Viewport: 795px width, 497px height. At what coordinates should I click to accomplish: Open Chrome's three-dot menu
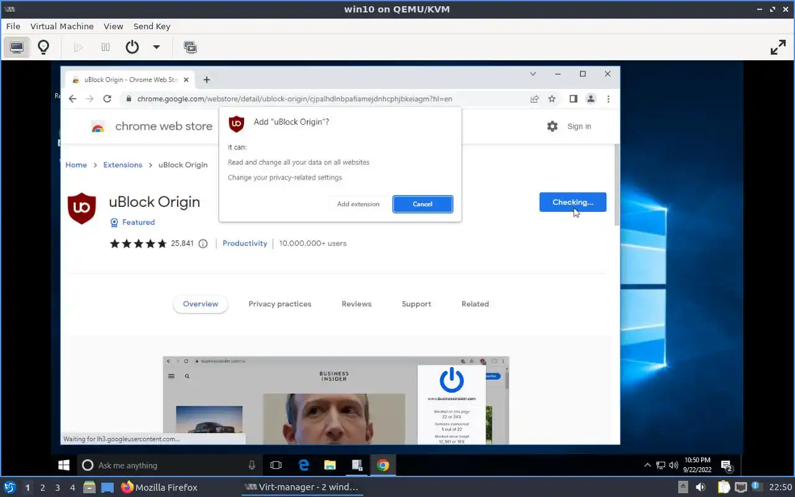point(608,99)
